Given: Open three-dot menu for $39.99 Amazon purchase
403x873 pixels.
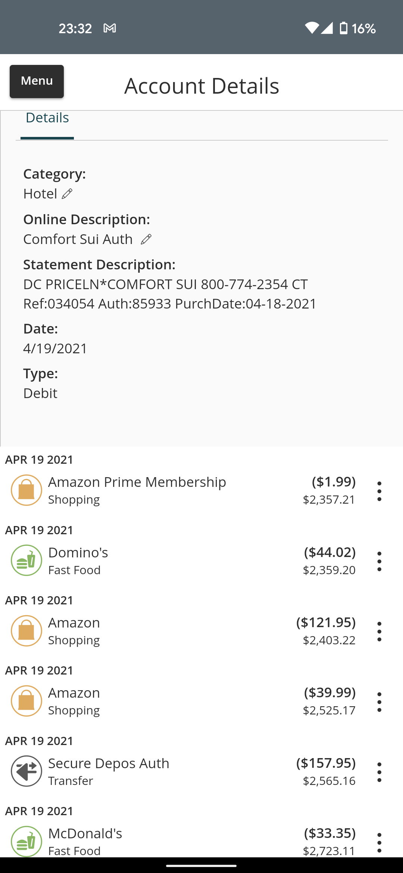Looking at the screenshot, I should [379, 702].
